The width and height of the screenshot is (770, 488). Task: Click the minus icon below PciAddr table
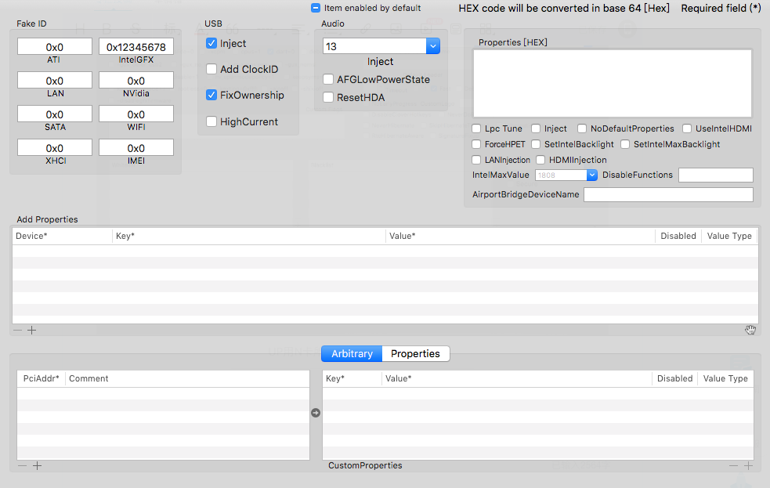(x=23, y=466)
